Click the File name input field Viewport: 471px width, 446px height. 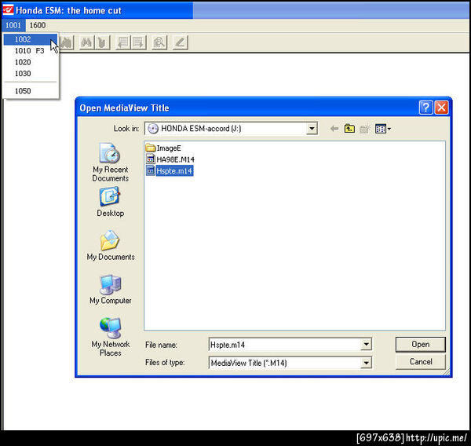coord(285,345)
